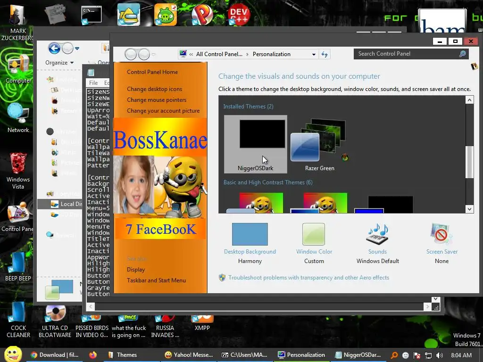Click the orange magnifier tray icon
The height and width of the screenshot is (362, 483).
coord(394,355)
